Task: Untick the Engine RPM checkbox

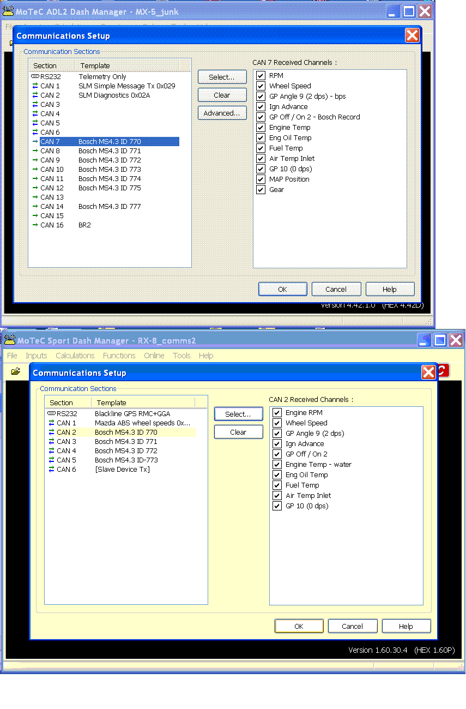Action: coord(277,413)
